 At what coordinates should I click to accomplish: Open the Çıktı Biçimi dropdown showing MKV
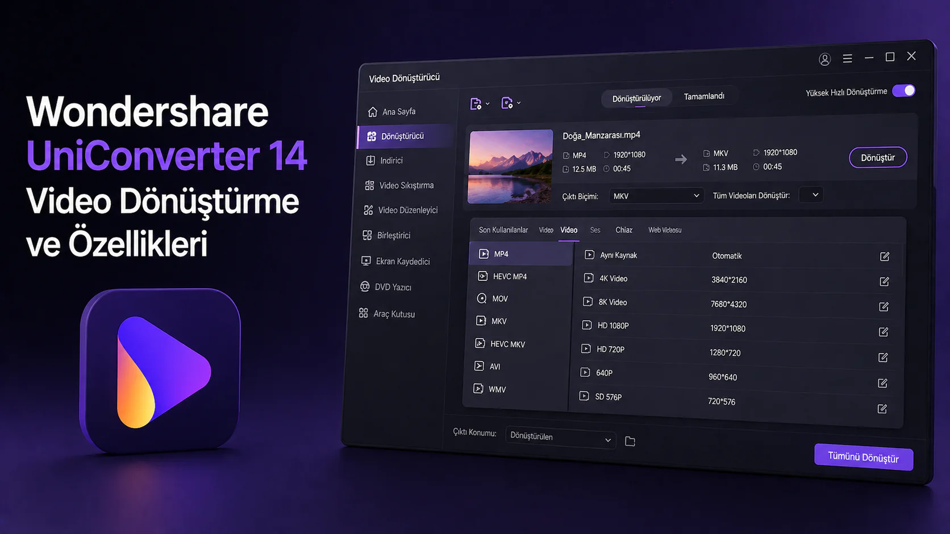tap(656, 195)
